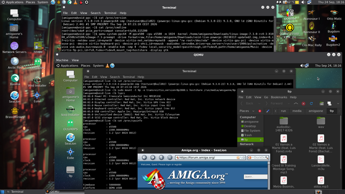The width and height of the screenshot is (345, 194).
Task: Click forward arrow in SeaLion browser
Action: (x=153, y=157)
